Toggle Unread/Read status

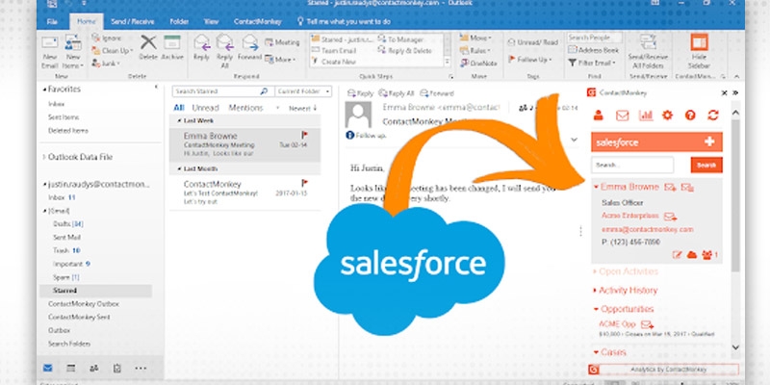point(533,42)
